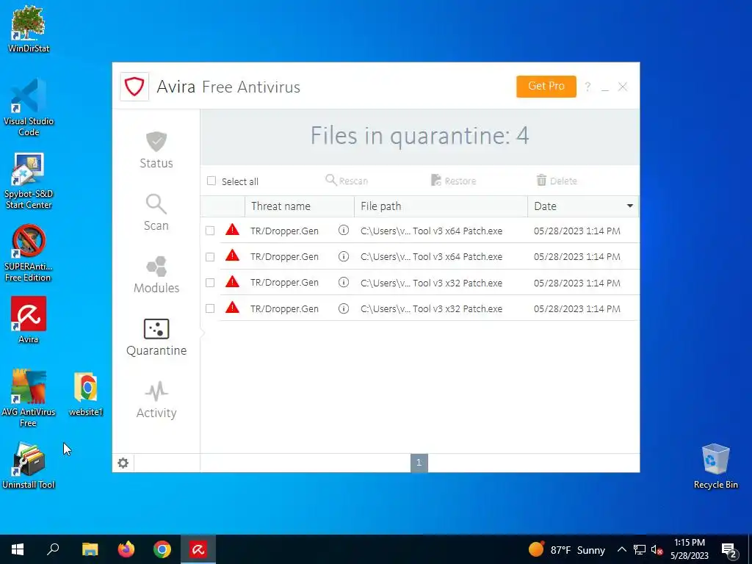Click muted volume tray icon

pyautogui.click(x=657, y=549)
